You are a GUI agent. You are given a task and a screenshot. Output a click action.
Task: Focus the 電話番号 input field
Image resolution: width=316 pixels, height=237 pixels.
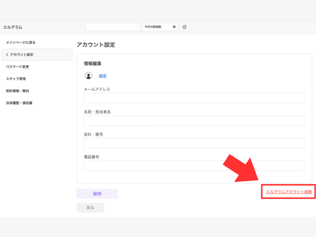(194, 166)
